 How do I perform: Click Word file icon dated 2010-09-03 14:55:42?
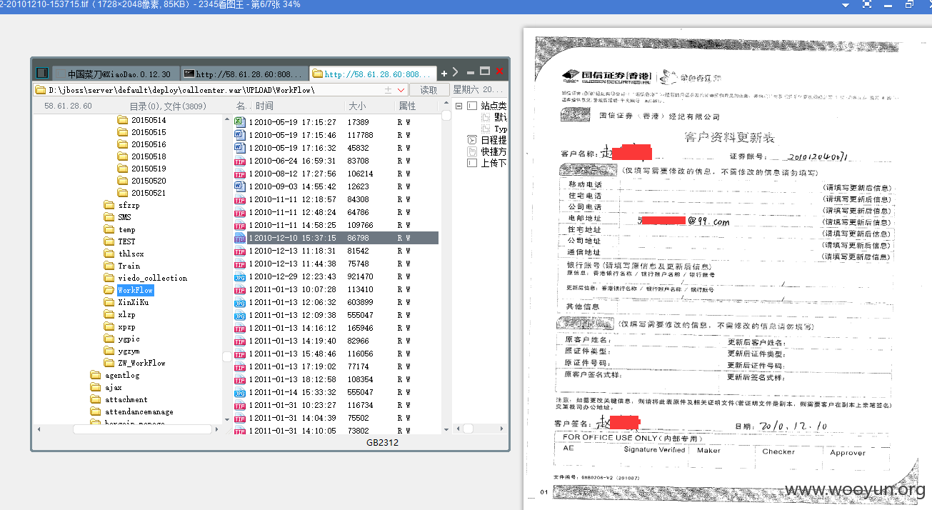coord(240,186)
